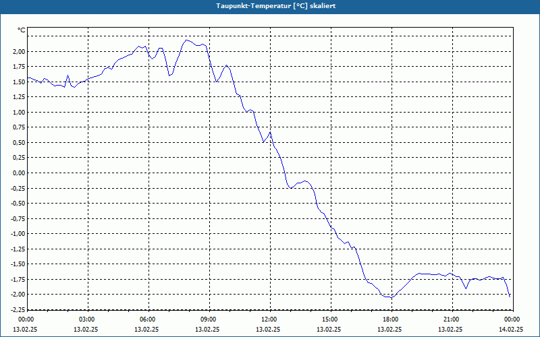Select the 0,00 y-axis label
This screenshot has width=540, height=337.
click(x=20, y=173)
